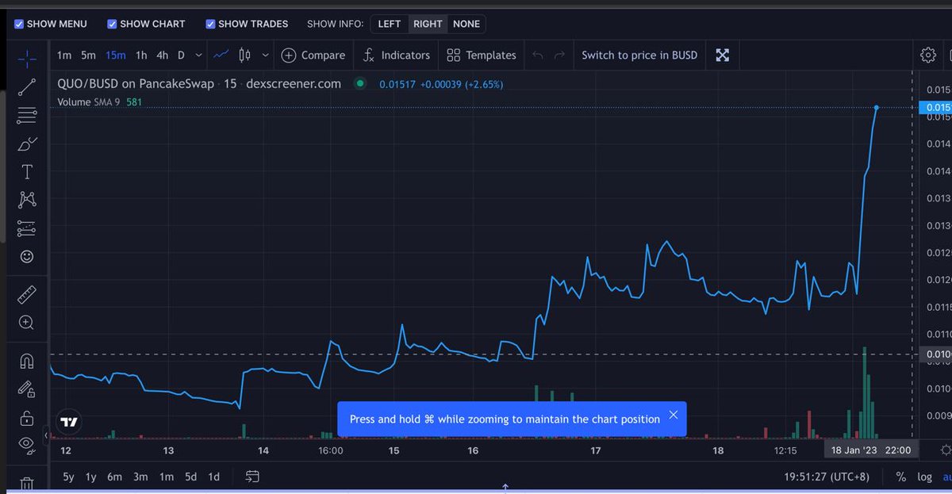Viewport: 952px width, 494px height.
Task: Set show info to LEFT
Action: pyautogui.click(x=390, y=24)
